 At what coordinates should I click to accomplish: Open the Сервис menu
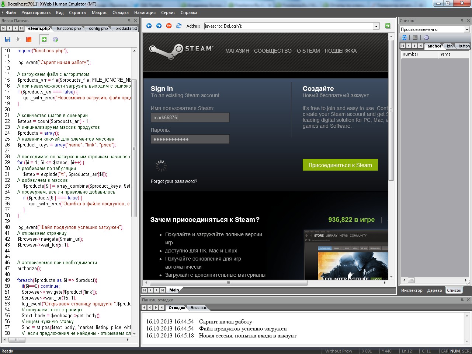click(x=168, y=13)
